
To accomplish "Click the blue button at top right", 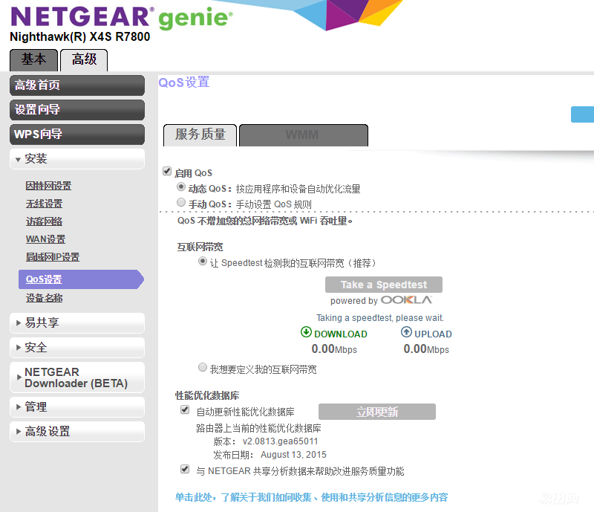I will tap(582, 114).
